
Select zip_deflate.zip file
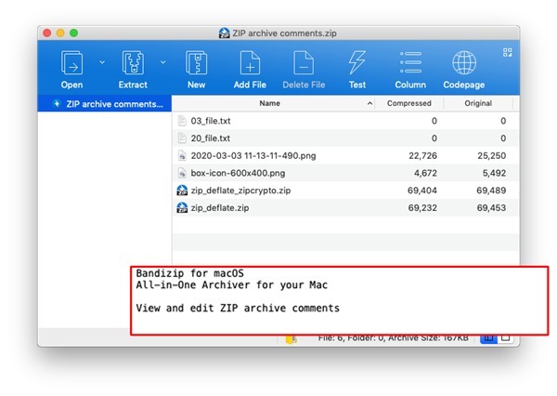[x=345, y=208]
